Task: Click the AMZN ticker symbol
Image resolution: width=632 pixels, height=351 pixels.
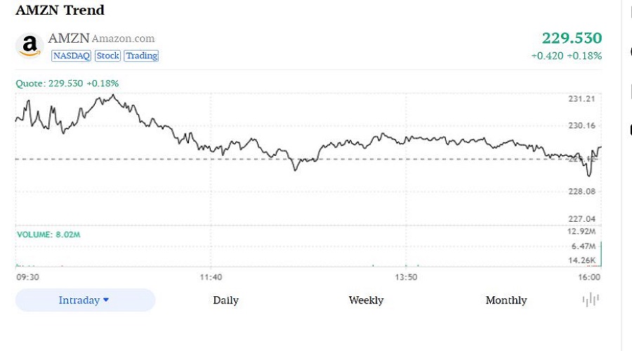Action: point(68,39)
